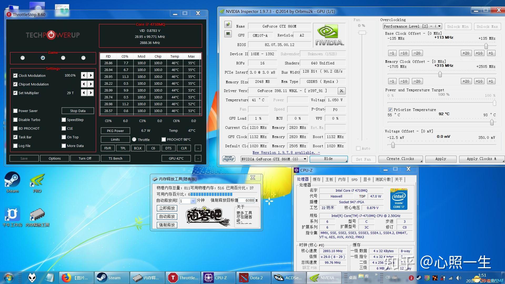Click the volume speaker tray icon
505x284 pixels.
pyautogui.click(x=458, y=278)
